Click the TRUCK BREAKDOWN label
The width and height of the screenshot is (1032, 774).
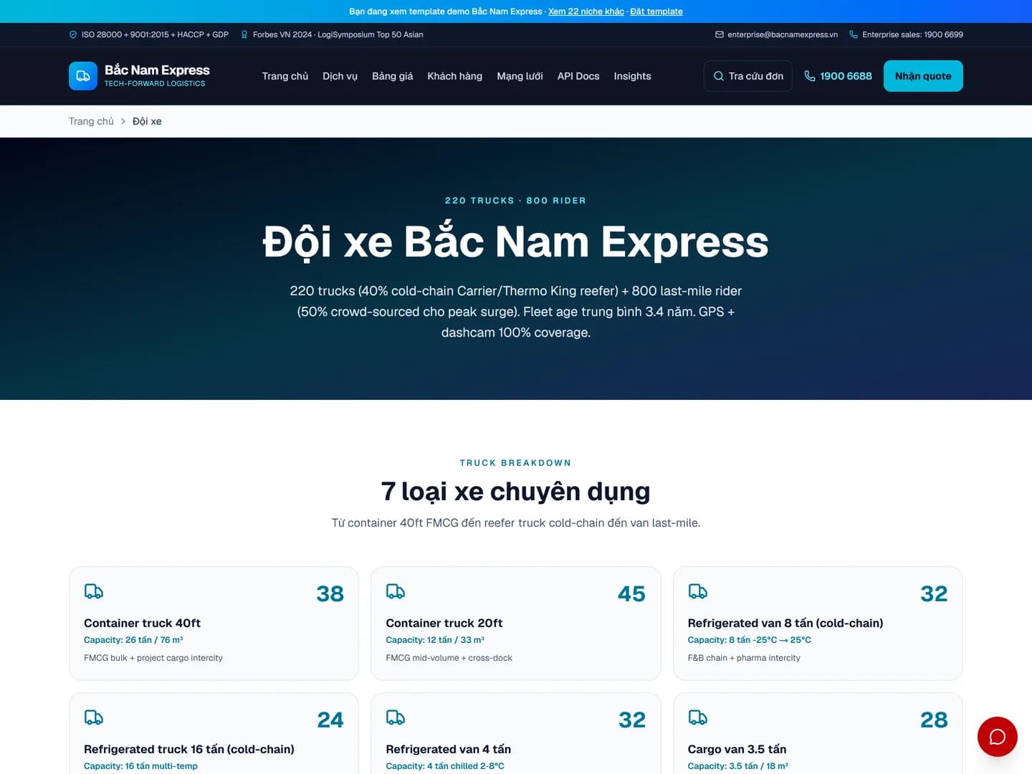(516, 463)
